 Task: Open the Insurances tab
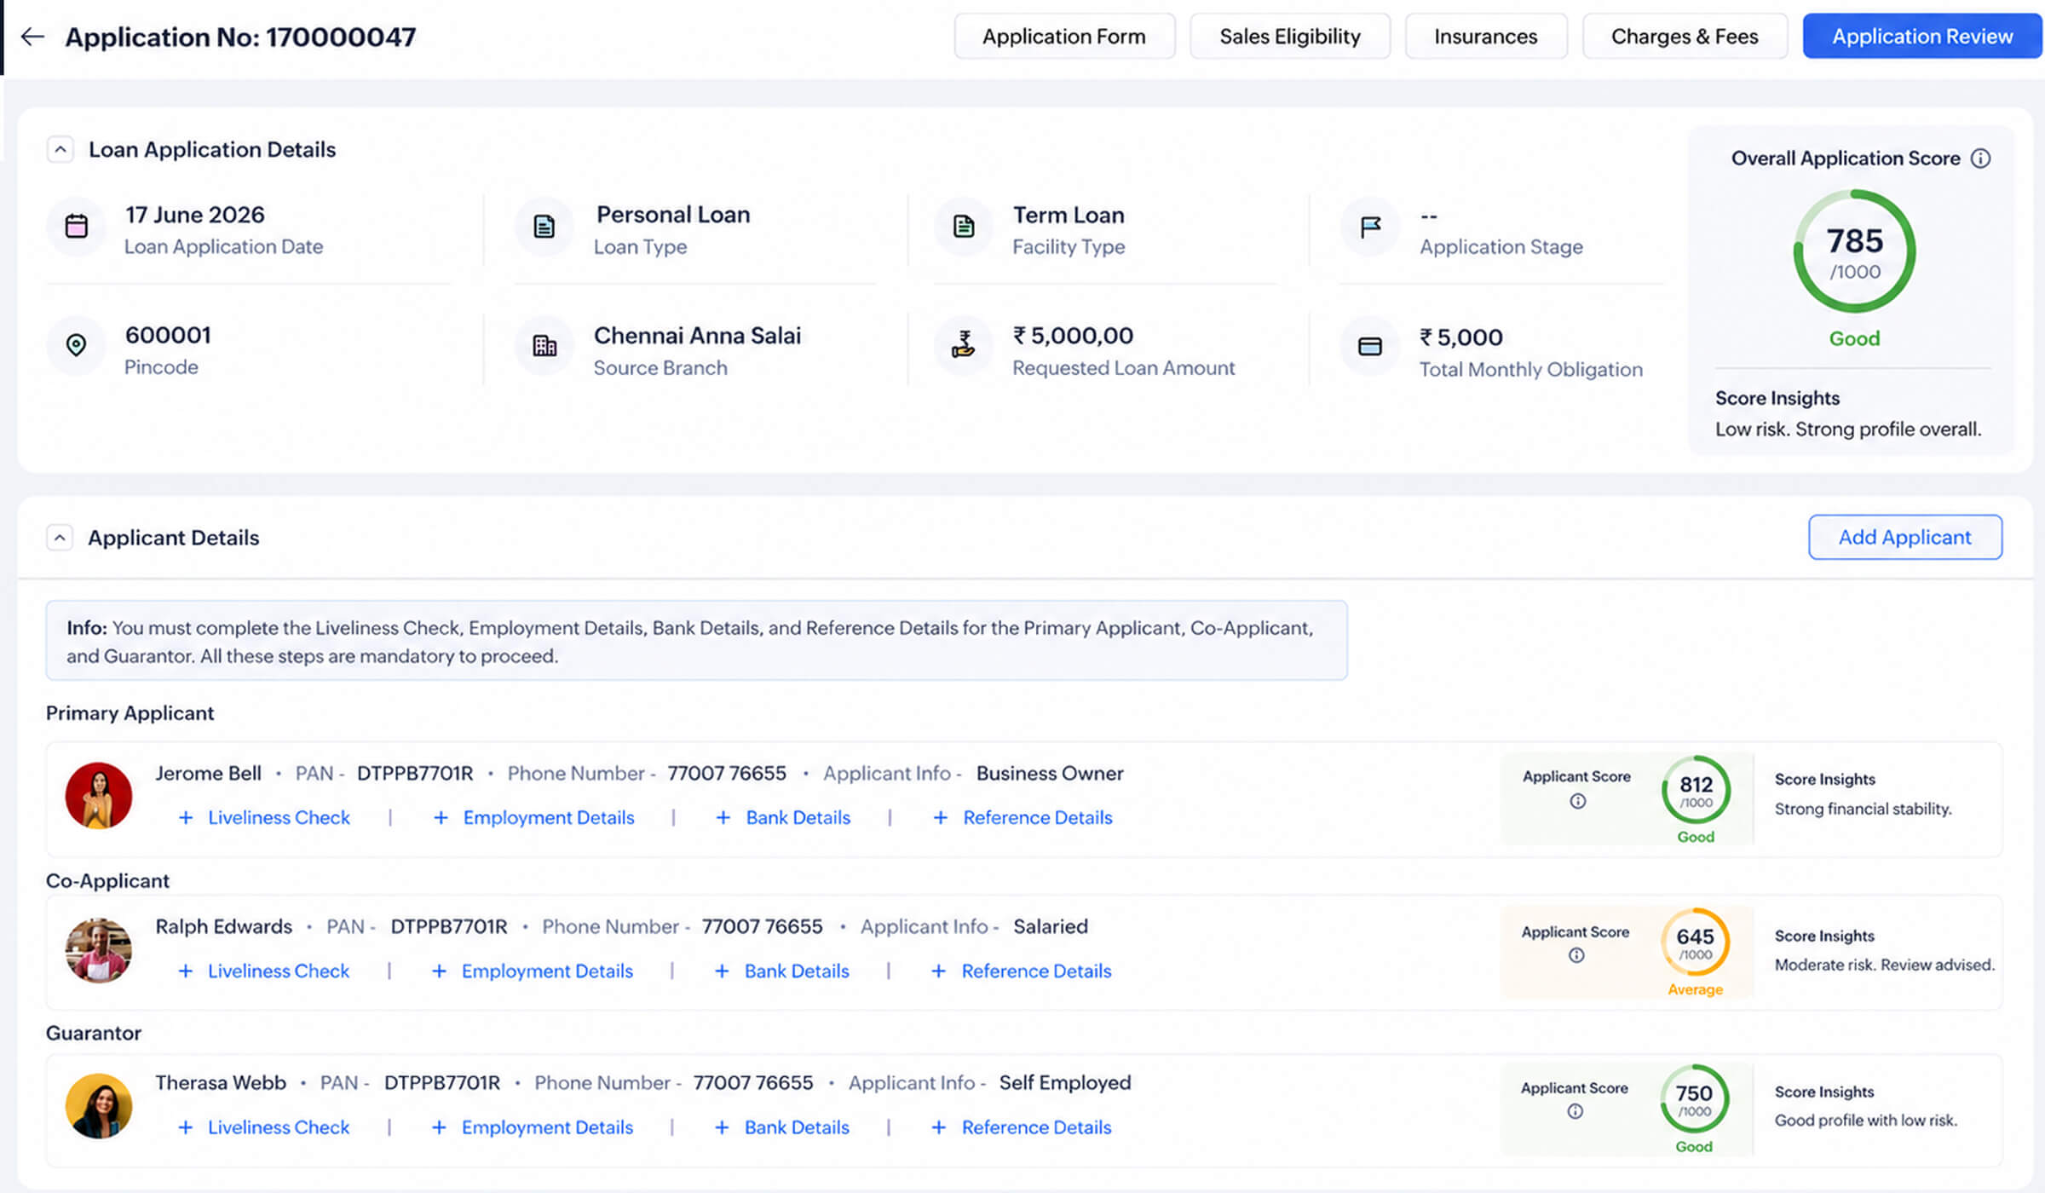point(1485,37)
